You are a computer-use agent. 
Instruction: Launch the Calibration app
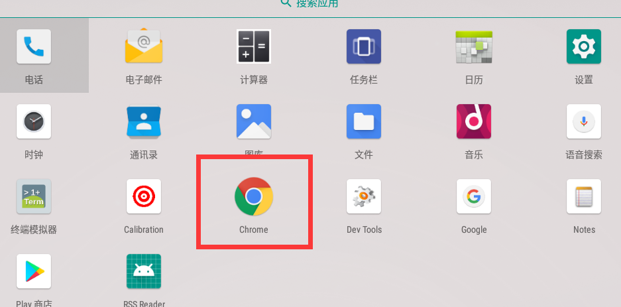(144, 197)
